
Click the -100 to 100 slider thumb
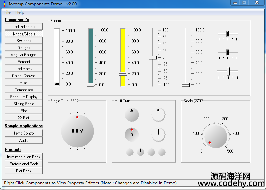[x=153, y=57]
